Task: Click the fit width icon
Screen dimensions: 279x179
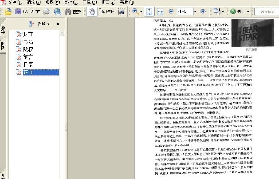Action: [160, 12]
